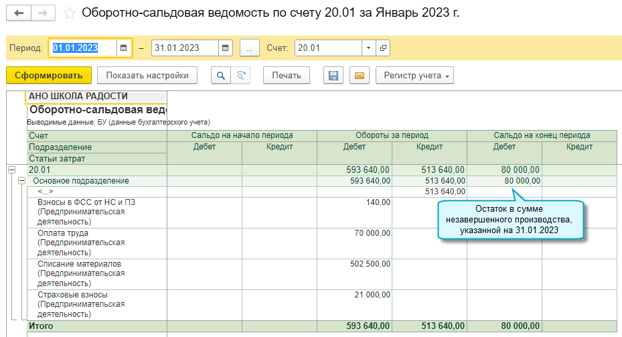Click Сальдо на конец периода header
This screenshot has height=337, width=622.
click(x=542, y=135)
